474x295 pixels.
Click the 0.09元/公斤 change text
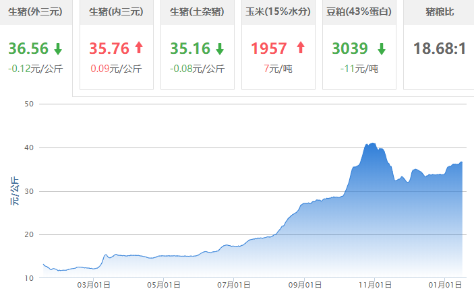(117, 69)
